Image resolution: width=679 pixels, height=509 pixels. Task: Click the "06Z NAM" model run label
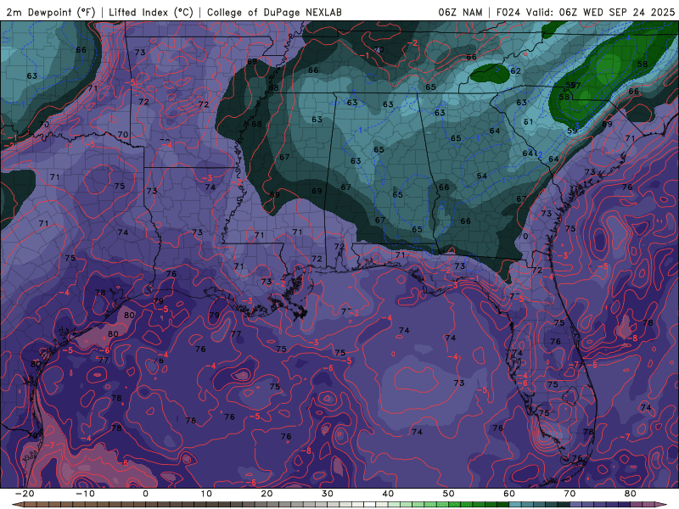(460, 12)
